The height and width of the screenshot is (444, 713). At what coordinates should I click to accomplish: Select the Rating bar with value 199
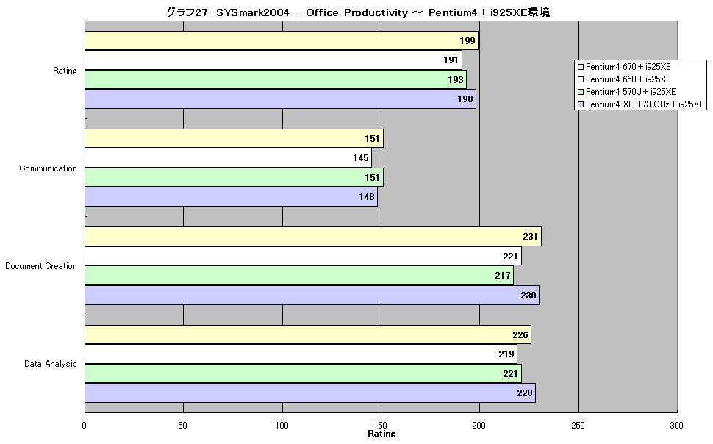click(x=282, y=40)
